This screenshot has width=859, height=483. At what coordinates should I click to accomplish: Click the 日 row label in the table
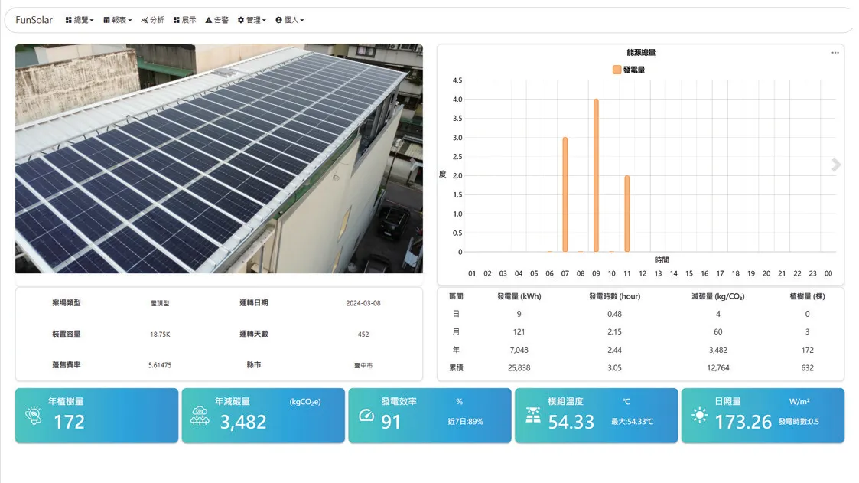(456, 314)
